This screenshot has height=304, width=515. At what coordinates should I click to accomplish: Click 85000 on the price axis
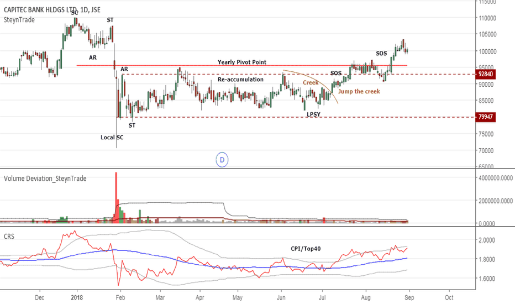(486, 101)
